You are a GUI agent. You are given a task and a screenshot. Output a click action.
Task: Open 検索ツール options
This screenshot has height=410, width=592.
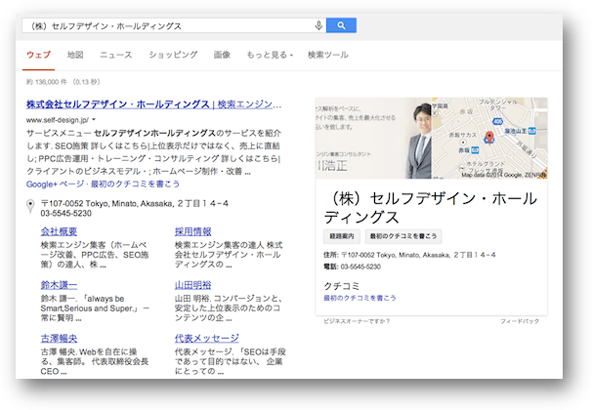[x=327, y=55]
